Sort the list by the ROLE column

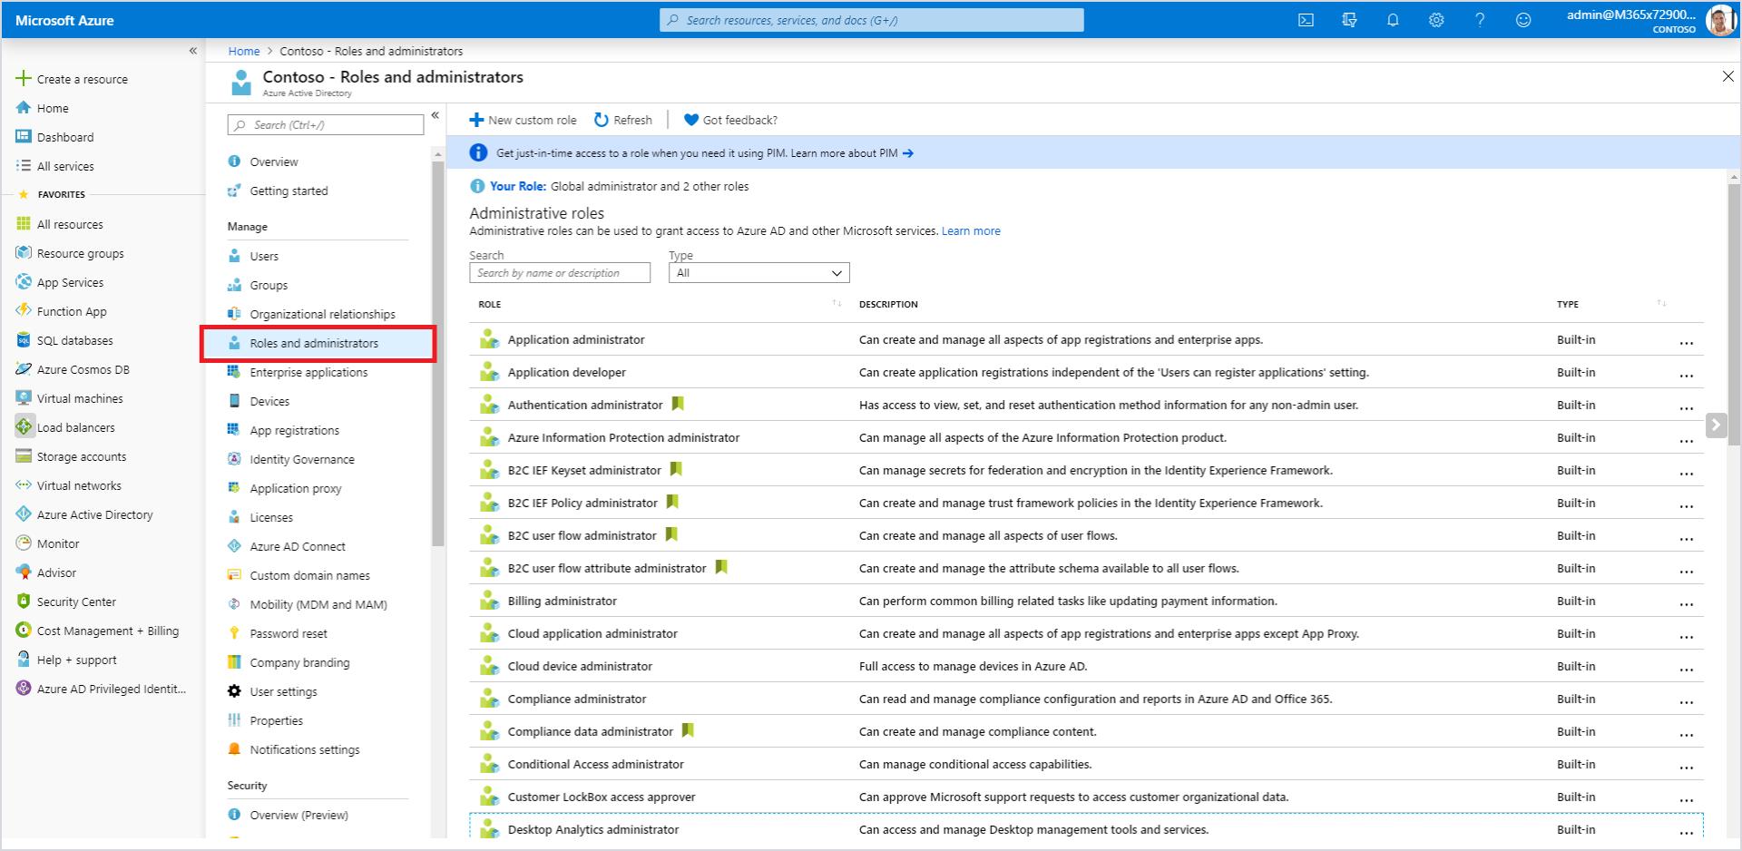click(489, 304)
